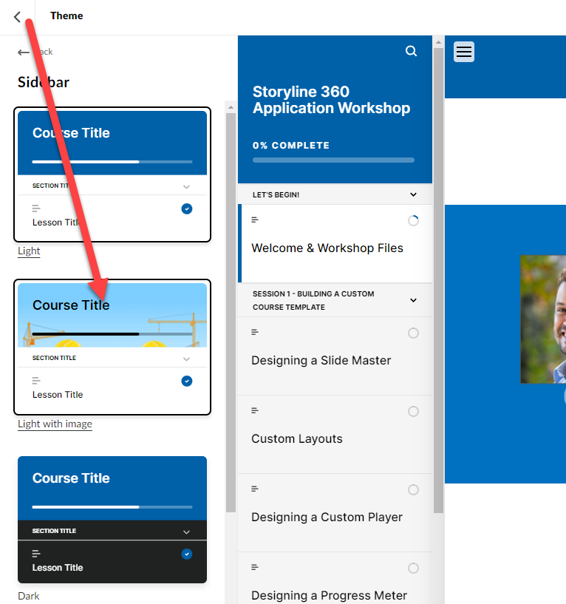Image resolution: width=566 pixels, height=604 pixels.
Task: Select the Light with image label
Action: [55, 424]
